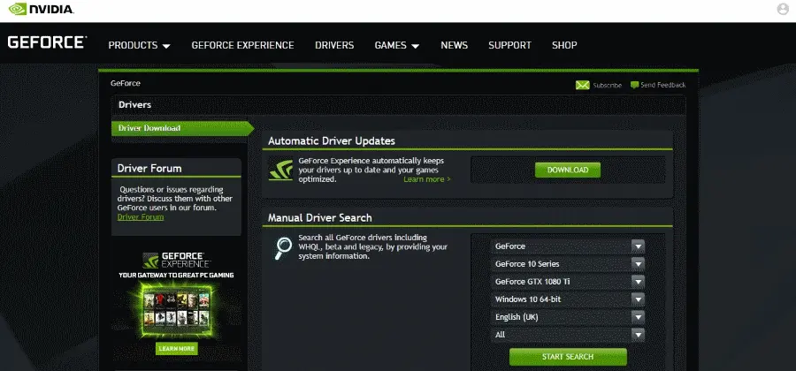The width and height of the screenshot is (796, 371).
Task: Expand the GeForce GTX 1080 Ti dropdown
Action: pyautogui.click(x=568, y=282)
